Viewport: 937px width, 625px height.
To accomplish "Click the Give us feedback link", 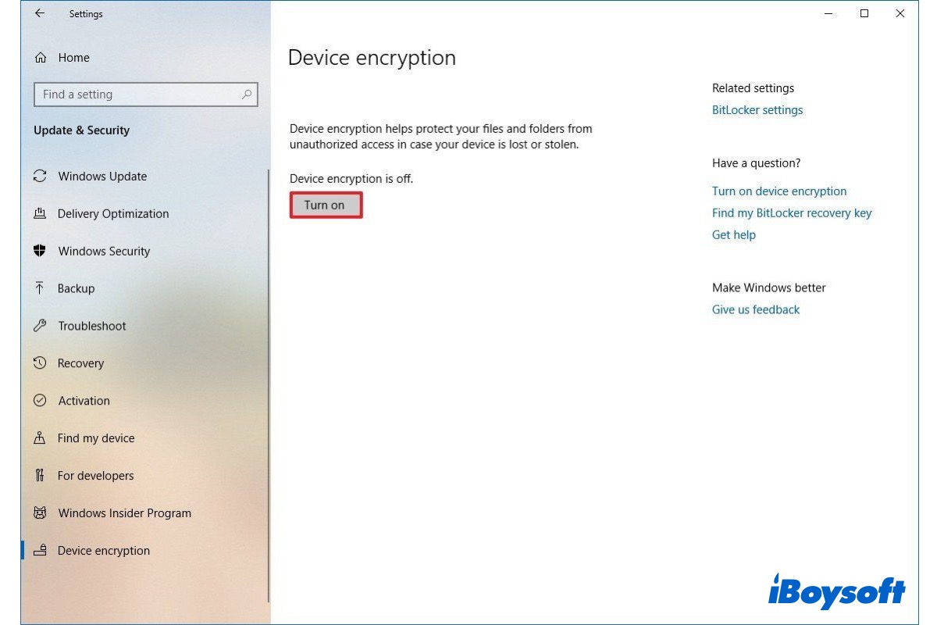I will click(x=755, y=309).
